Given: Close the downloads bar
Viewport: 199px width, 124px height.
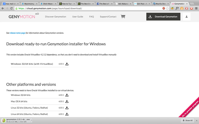Looking at the screenshot, I should click(197, 120).
